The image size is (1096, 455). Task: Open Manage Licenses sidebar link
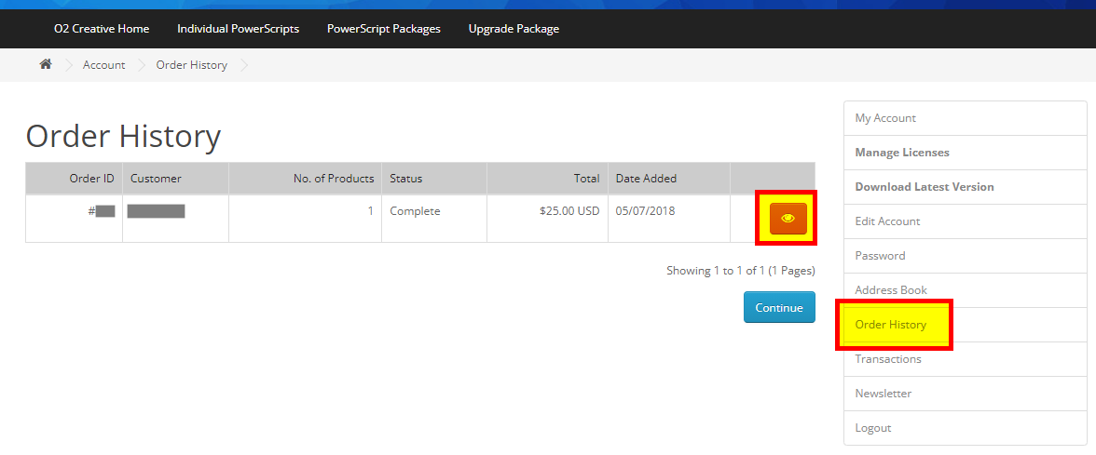click(x=902, y=153)
